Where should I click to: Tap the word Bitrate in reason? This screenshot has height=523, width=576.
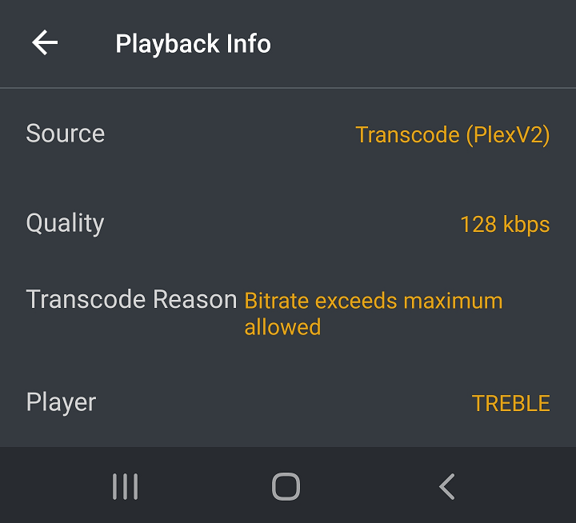click(x=276, y=301)
